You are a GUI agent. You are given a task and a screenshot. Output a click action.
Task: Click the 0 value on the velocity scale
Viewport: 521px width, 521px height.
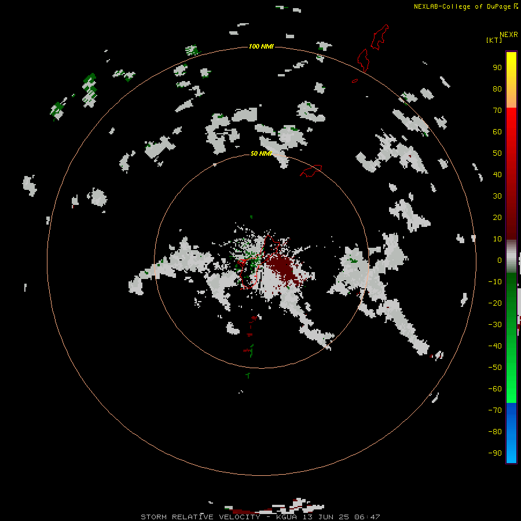click(x=499, y=260)
